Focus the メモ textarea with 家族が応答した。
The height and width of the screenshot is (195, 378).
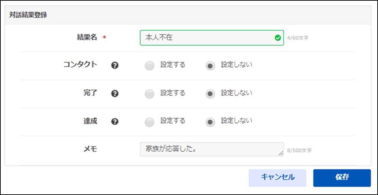click(x=212, y=149)
